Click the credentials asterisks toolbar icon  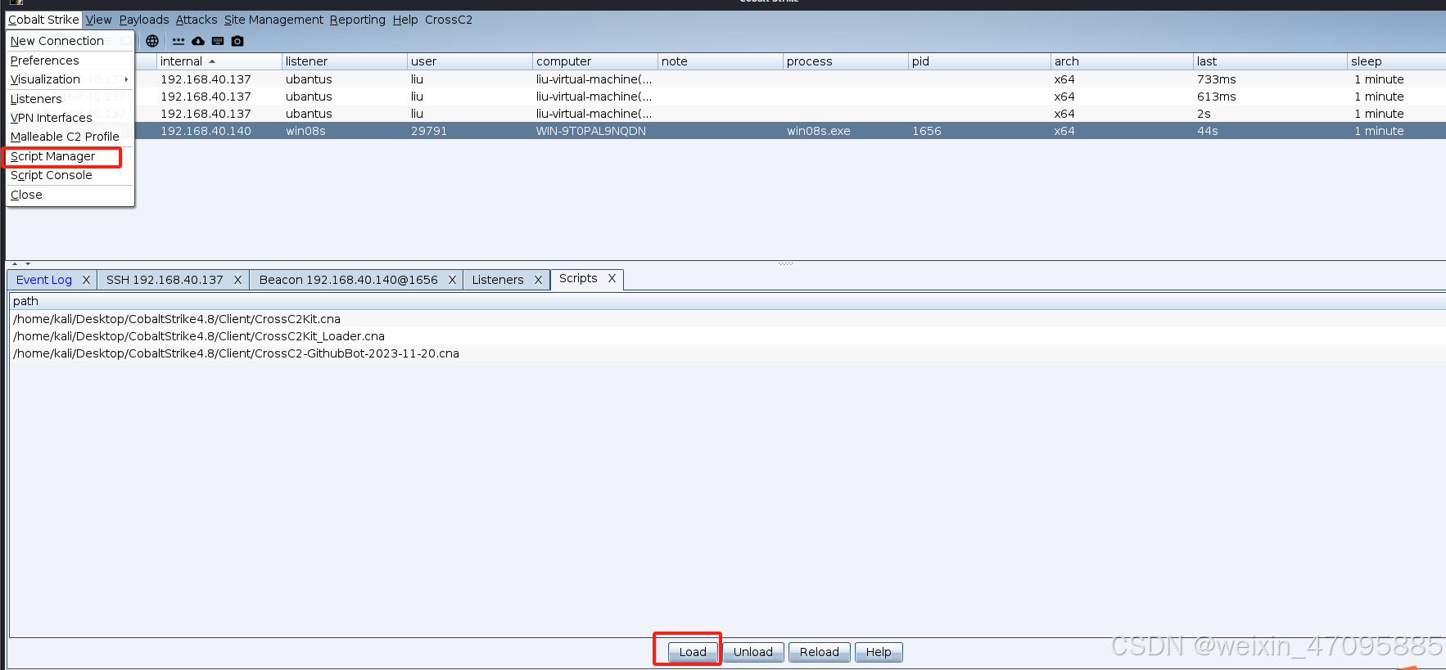coord(178,41)
